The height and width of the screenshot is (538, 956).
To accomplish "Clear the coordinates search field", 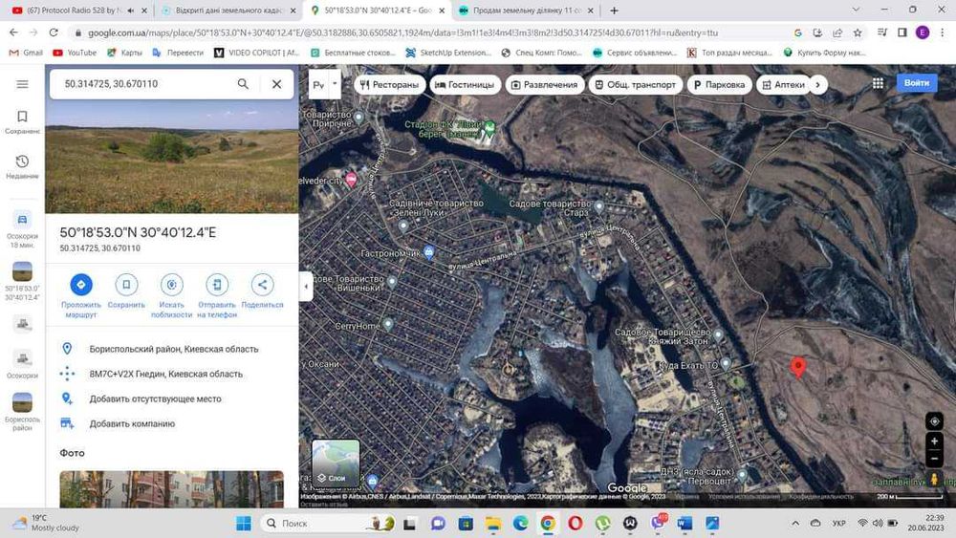I will 277,84.
